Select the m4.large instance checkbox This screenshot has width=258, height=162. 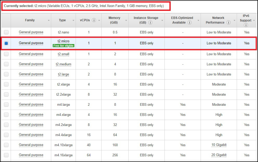pyautogui.click(x=6, y=104)
